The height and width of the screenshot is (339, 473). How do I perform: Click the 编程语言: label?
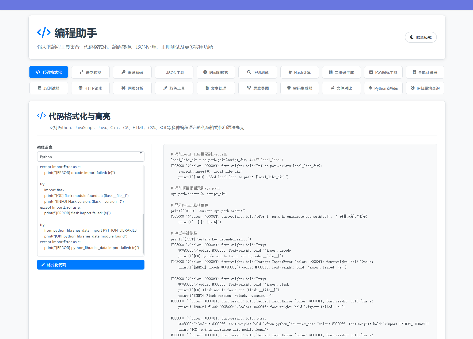click(x=45, y=147)
